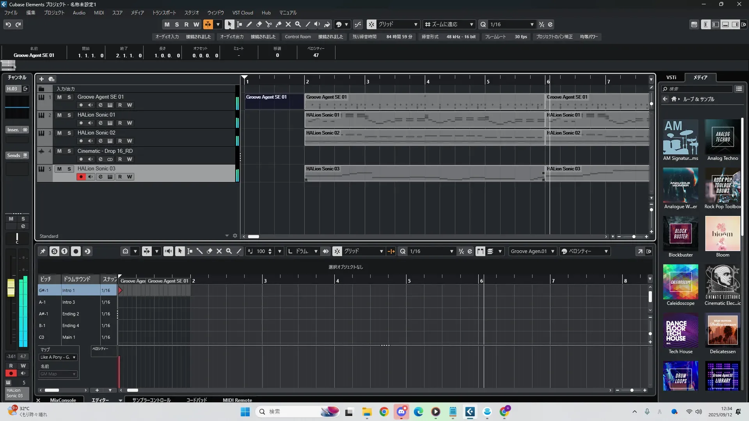This screenshot has height=421, width=749.
Task: Mute the HALion Sonic 02 track
Action: pyautogui.click(x=59, y=133)
